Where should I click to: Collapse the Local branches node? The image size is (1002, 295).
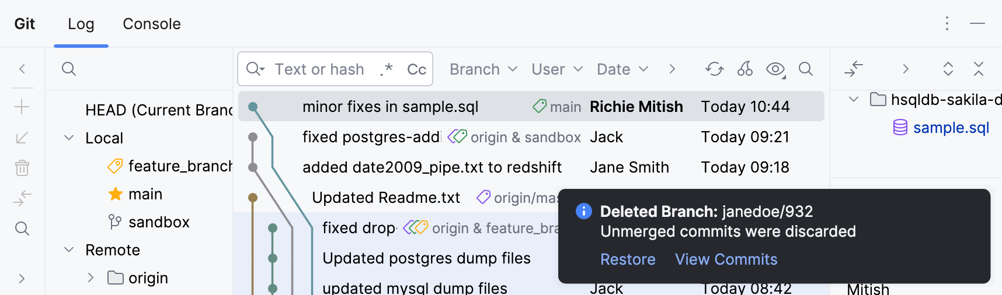point(69,138)
